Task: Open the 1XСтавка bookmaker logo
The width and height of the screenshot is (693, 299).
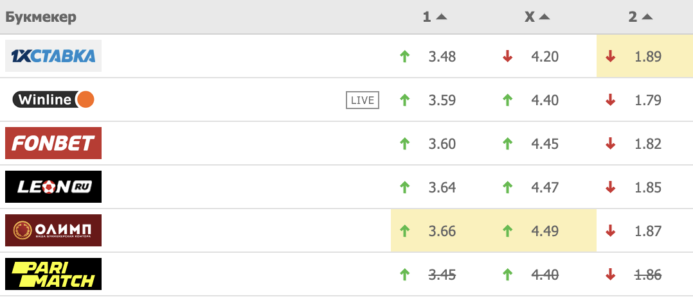Action: click(x=53, y=56)
